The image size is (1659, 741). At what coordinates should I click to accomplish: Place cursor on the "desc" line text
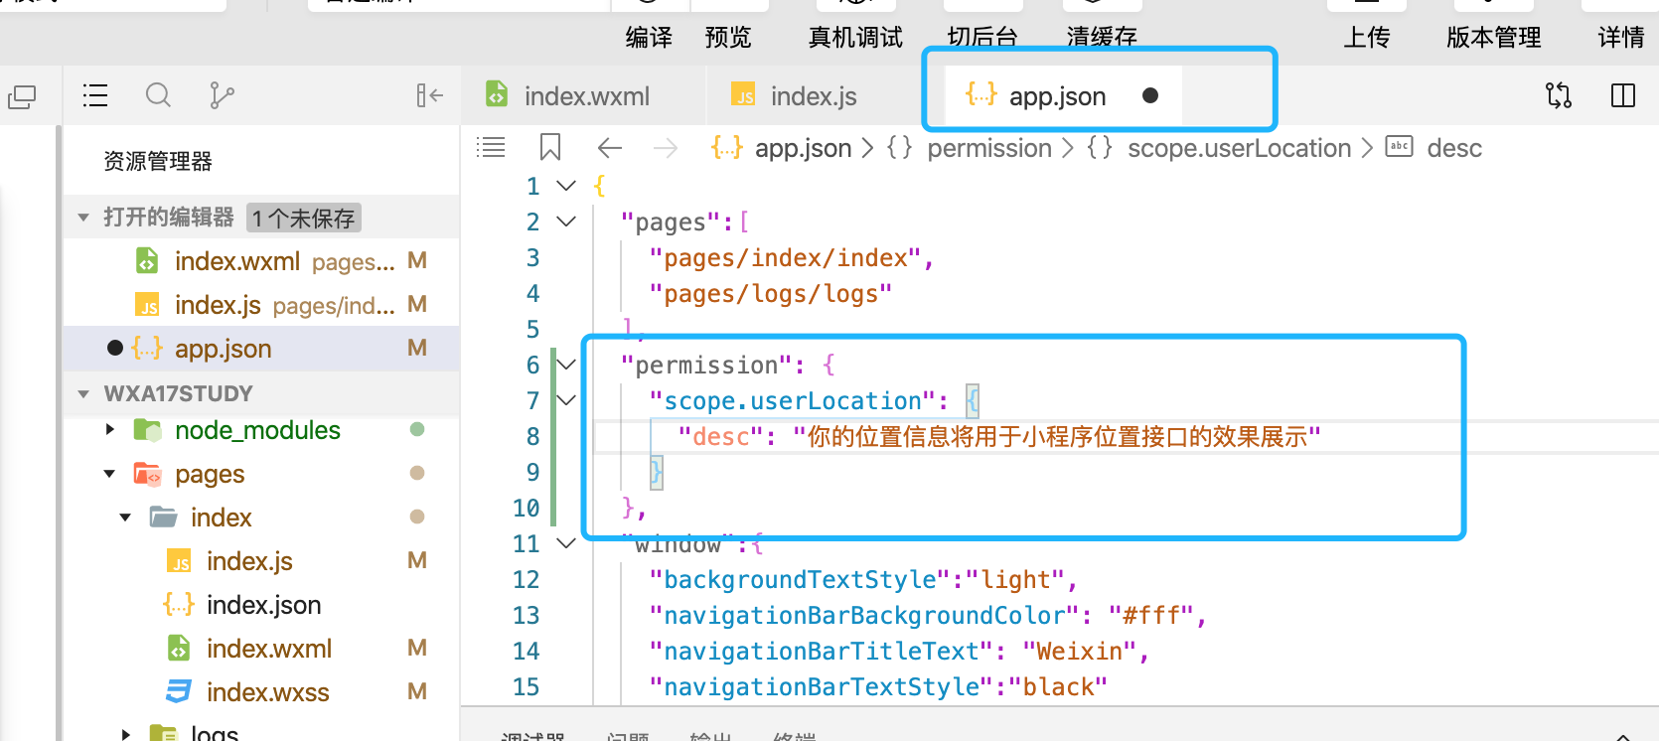pos(999,437)
